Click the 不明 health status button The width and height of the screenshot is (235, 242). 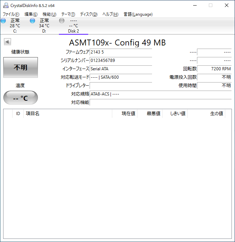coord(21,67)
